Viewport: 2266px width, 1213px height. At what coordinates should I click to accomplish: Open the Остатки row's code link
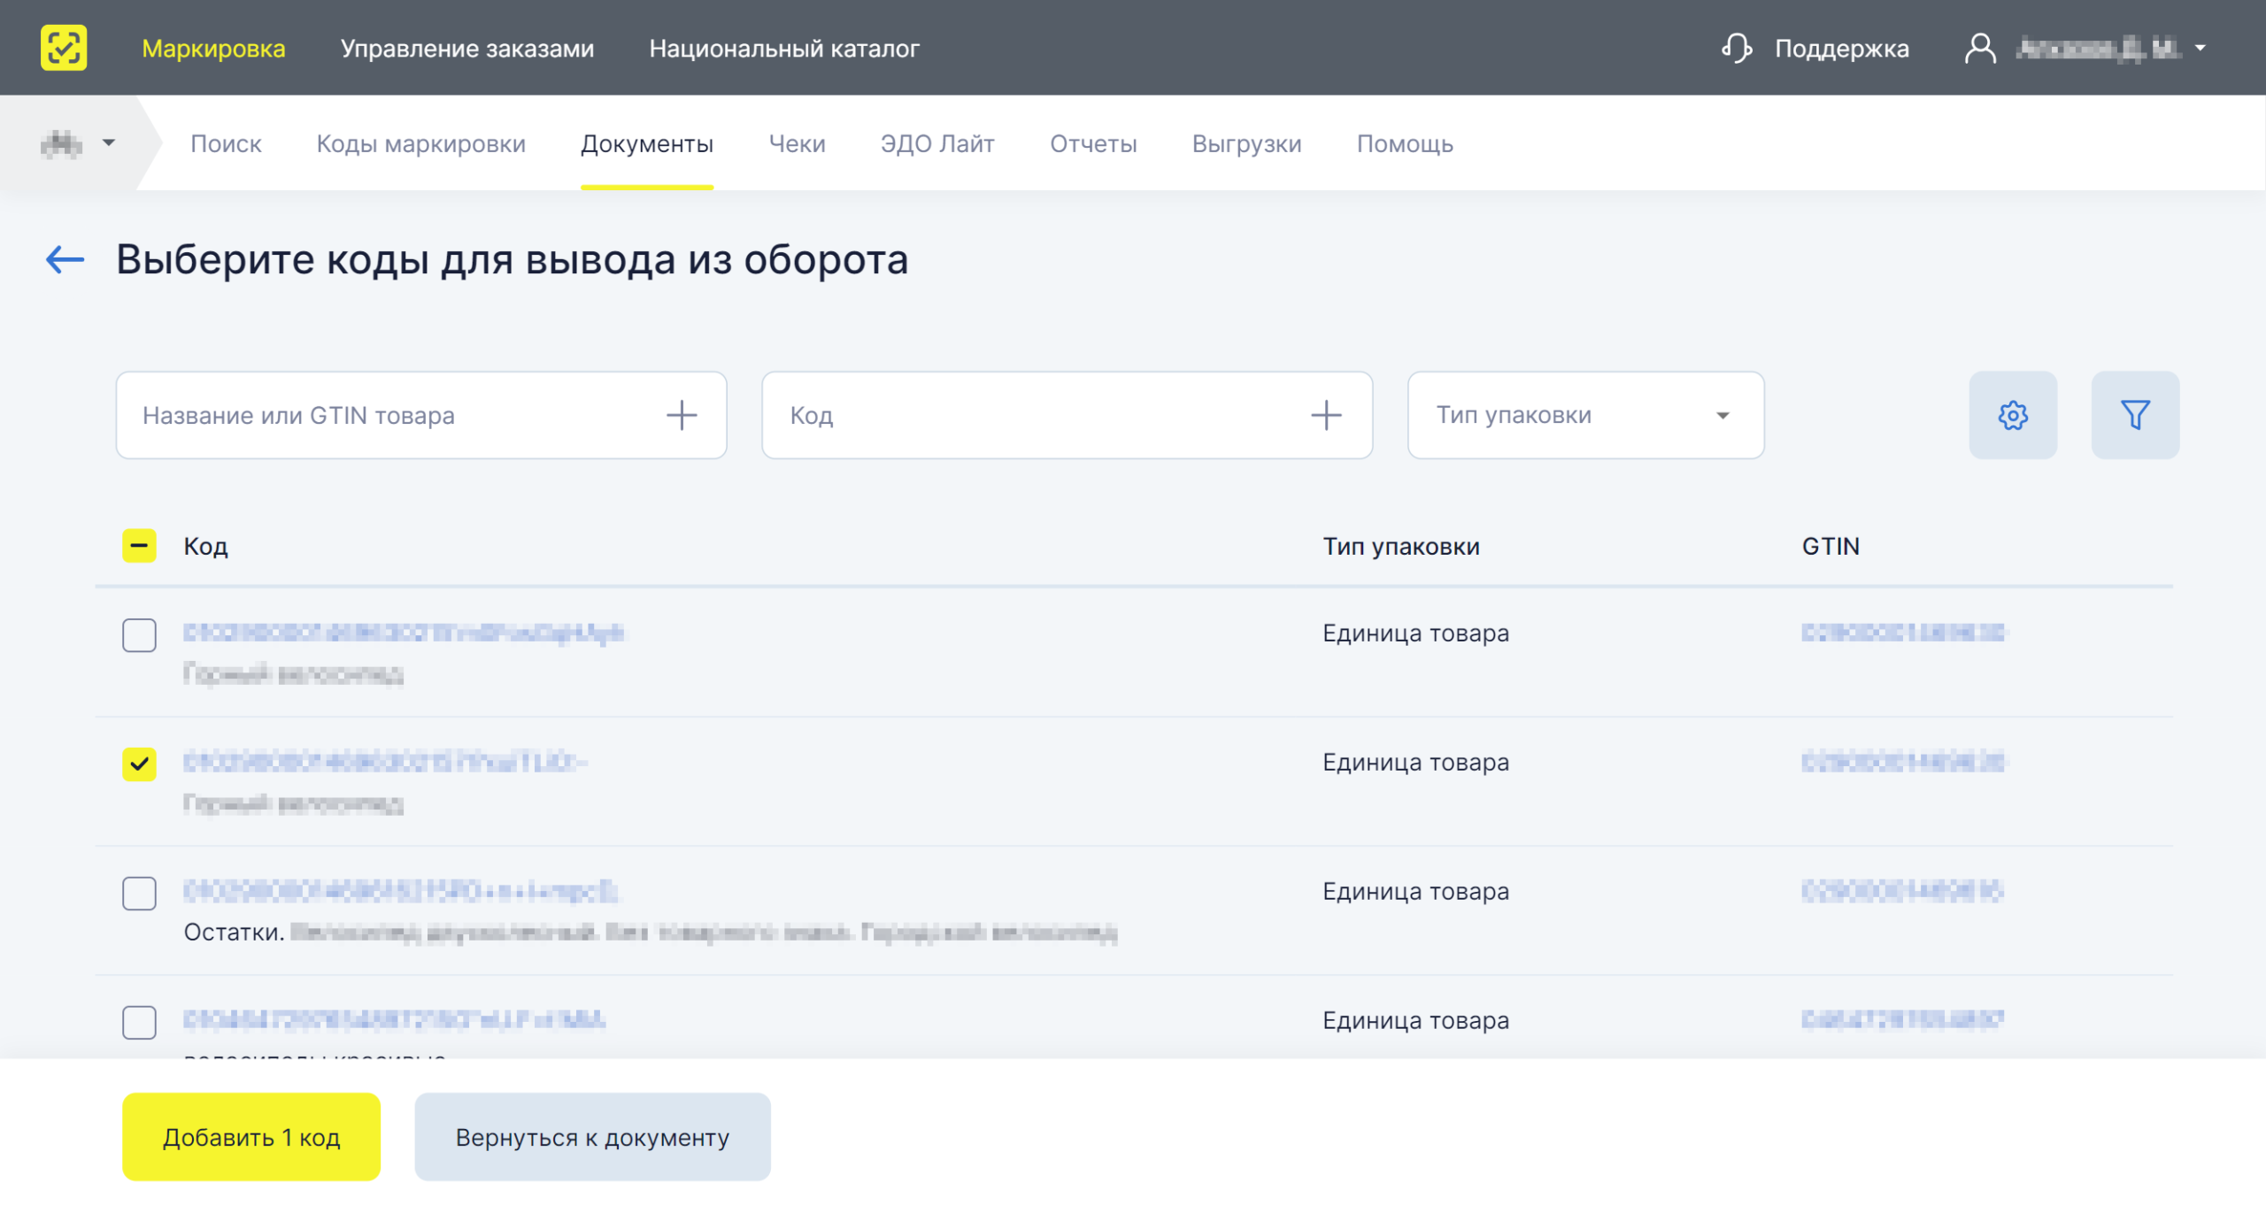(x=400, y=891)
